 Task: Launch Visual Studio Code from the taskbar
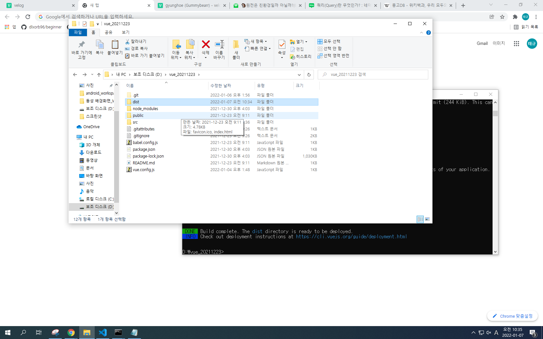pyautogui.click(x=103, y=332)
